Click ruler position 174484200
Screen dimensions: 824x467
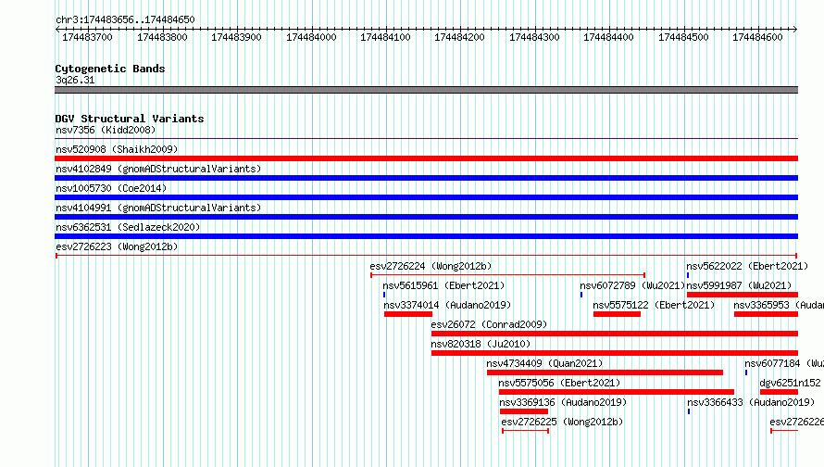(459, 37)
